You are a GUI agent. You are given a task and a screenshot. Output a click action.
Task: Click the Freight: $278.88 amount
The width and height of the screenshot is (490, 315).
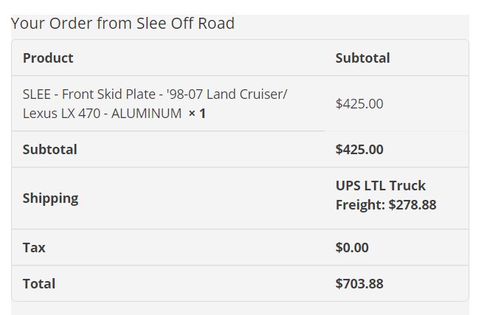click(386, 205)
